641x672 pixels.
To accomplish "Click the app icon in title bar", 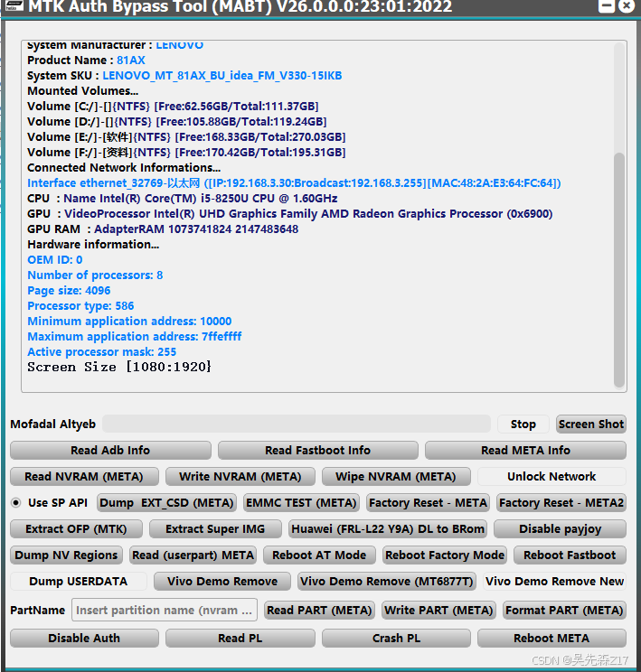I will click(x=14, y=5).
